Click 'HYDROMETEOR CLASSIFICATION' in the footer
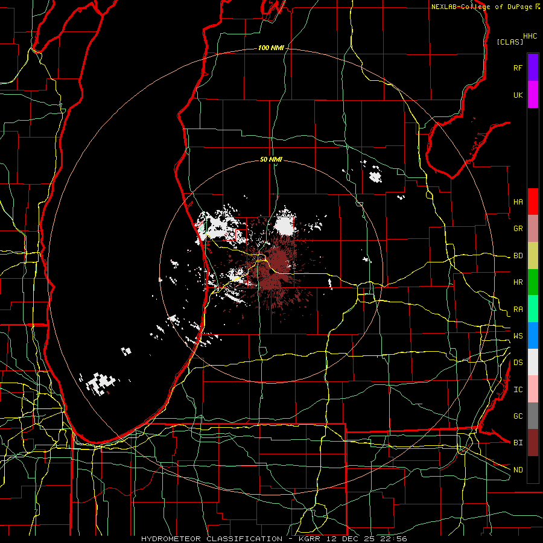The width and height of the screenshot is (543, 543). coord(212,539)
